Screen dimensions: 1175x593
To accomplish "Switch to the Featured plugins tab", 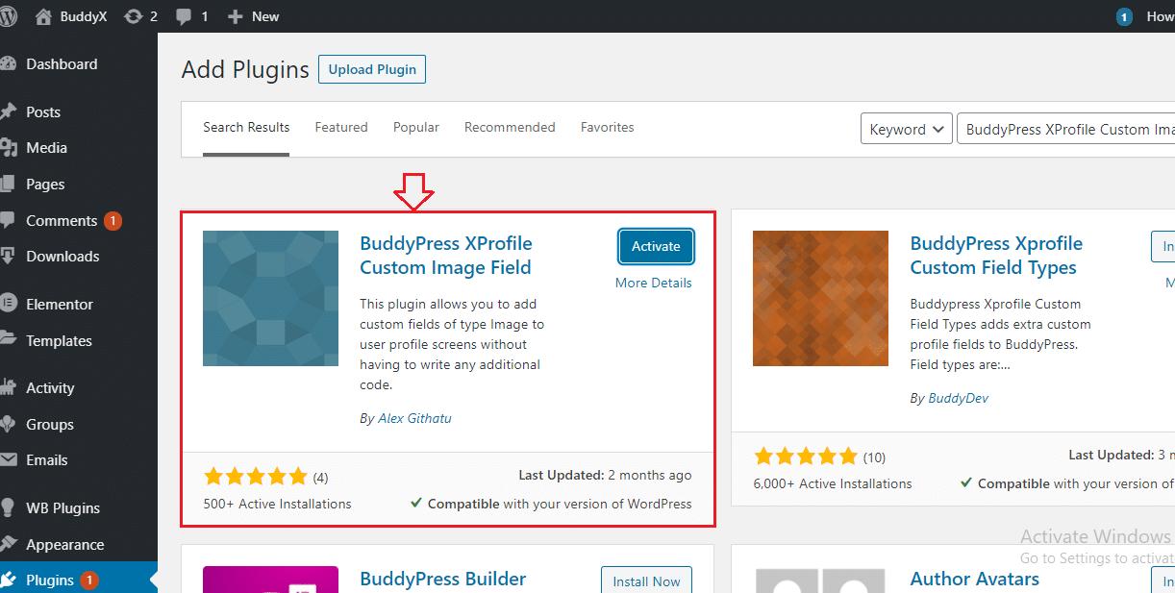I will pos(341,127).
